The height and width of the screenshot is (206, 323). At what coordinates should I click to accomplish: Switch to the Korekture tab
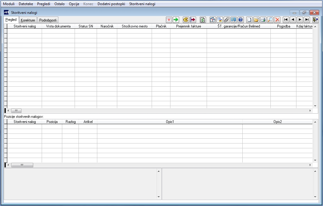point(28,20)
